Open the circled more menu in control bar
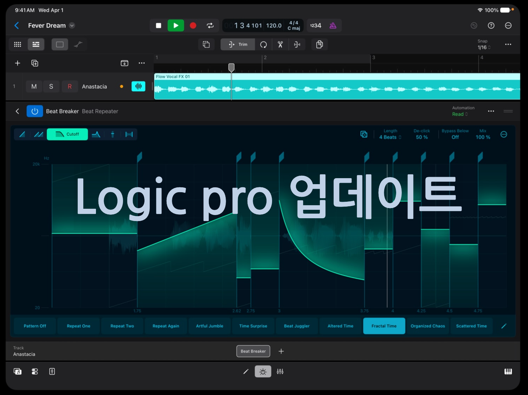 [x=508, y=25]
